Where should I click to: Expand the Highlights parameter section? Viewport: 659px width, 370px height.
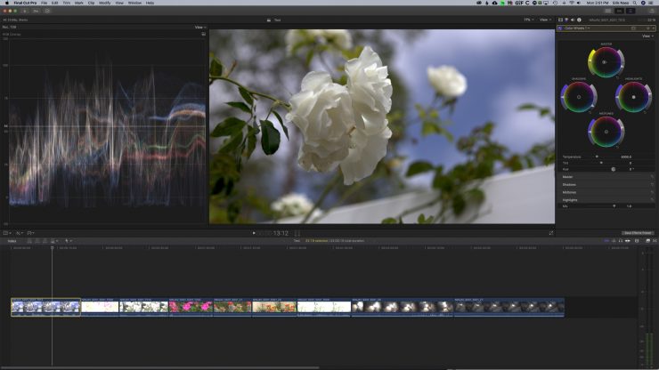pos(568,198)
